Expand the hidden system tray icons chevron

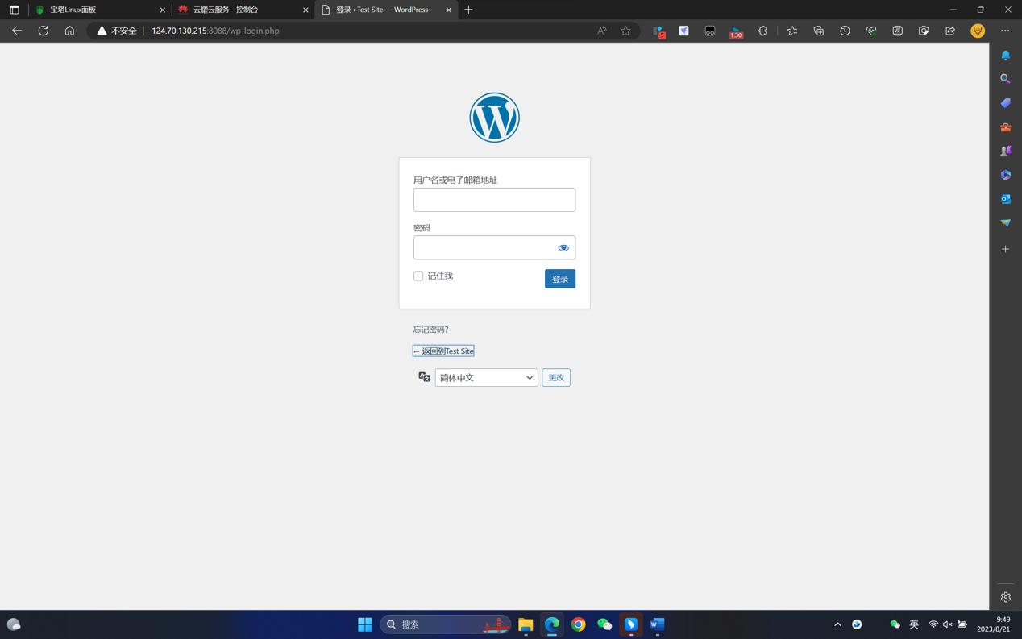click(x=837, y=624)
